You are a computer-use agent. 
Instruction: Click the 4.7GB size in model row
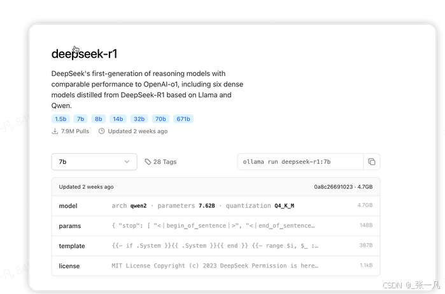365,205
